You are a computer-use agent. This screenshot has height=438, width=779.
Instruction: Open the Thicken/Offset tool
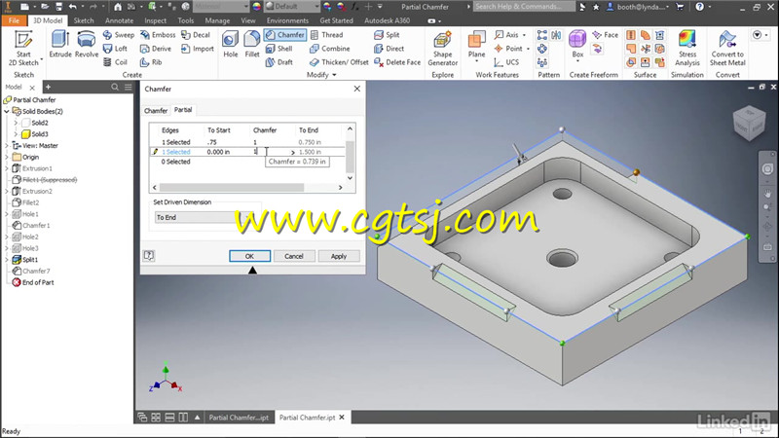point(339,62)
